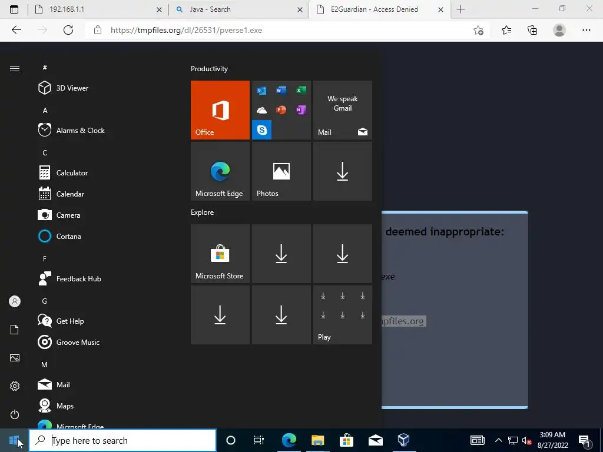Click the Explore group header

click(x=203, y=212)
